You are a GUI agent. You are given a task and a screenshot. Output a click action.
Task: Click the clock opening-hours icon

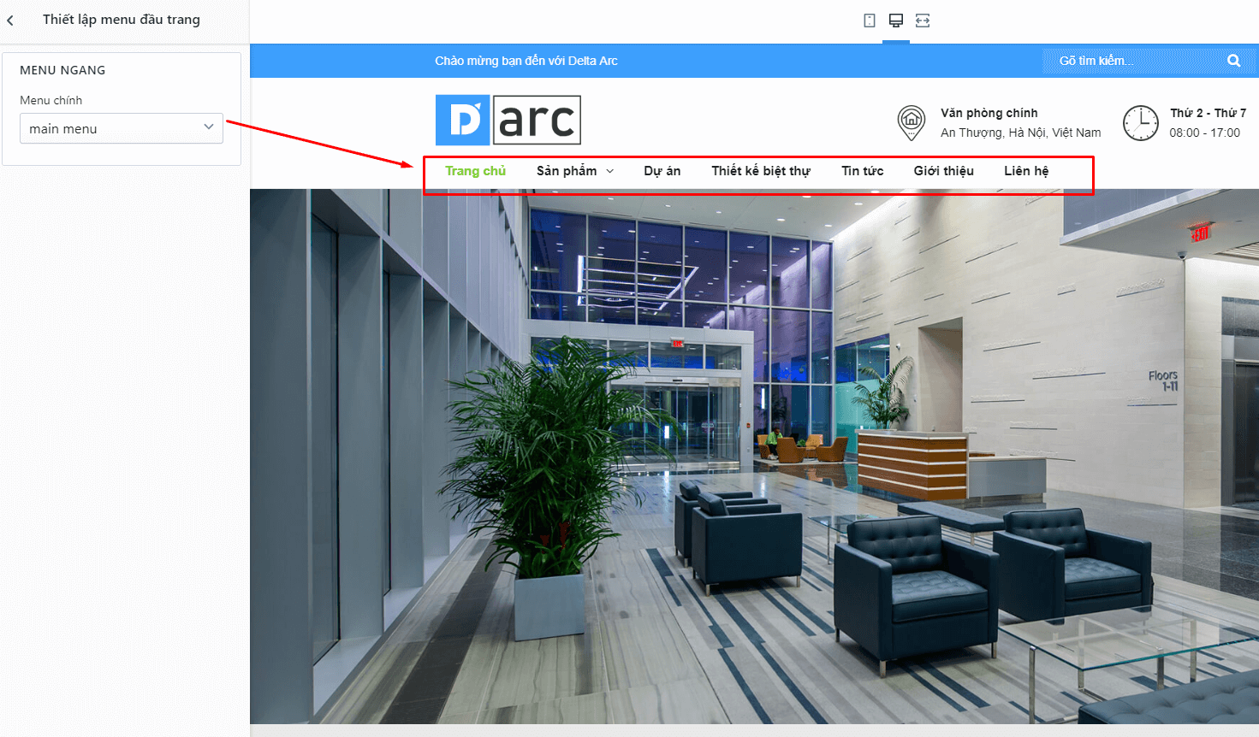tap(1141, 123)
